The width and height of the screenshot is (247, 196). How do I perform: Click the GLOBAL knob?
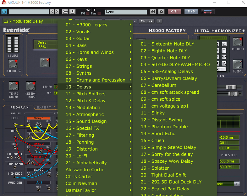238,64
